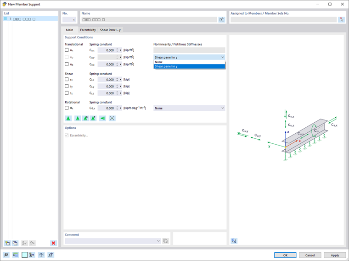Open Cu,x spring constant arrow menu
This screenshot has width=349, height=261.
[120, 50]
